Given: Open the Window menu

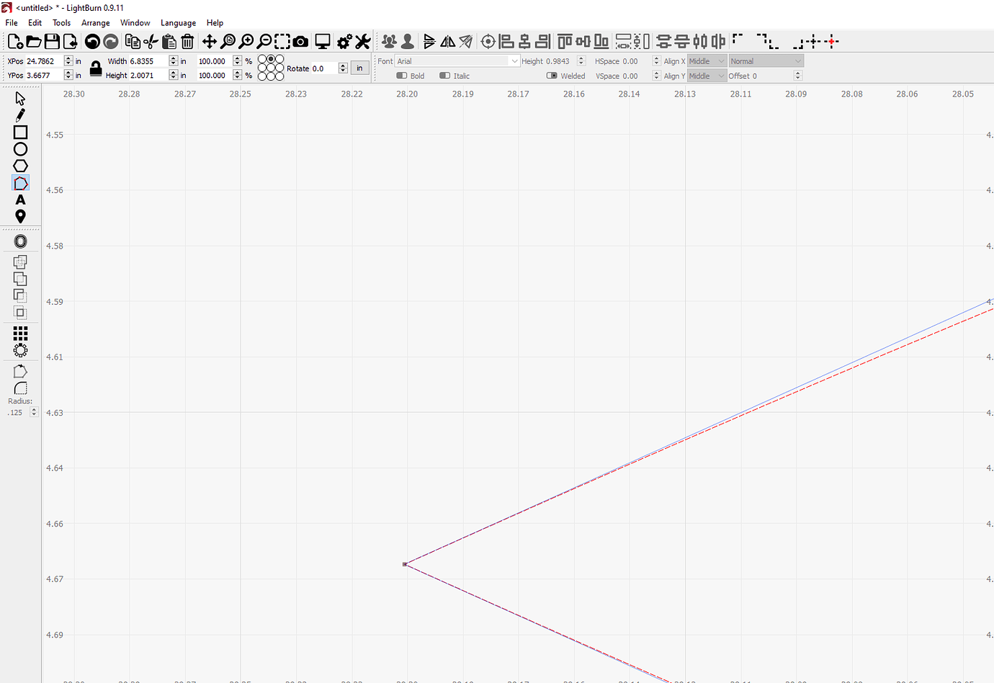Looking at the screenshot, I should (135, 22).
